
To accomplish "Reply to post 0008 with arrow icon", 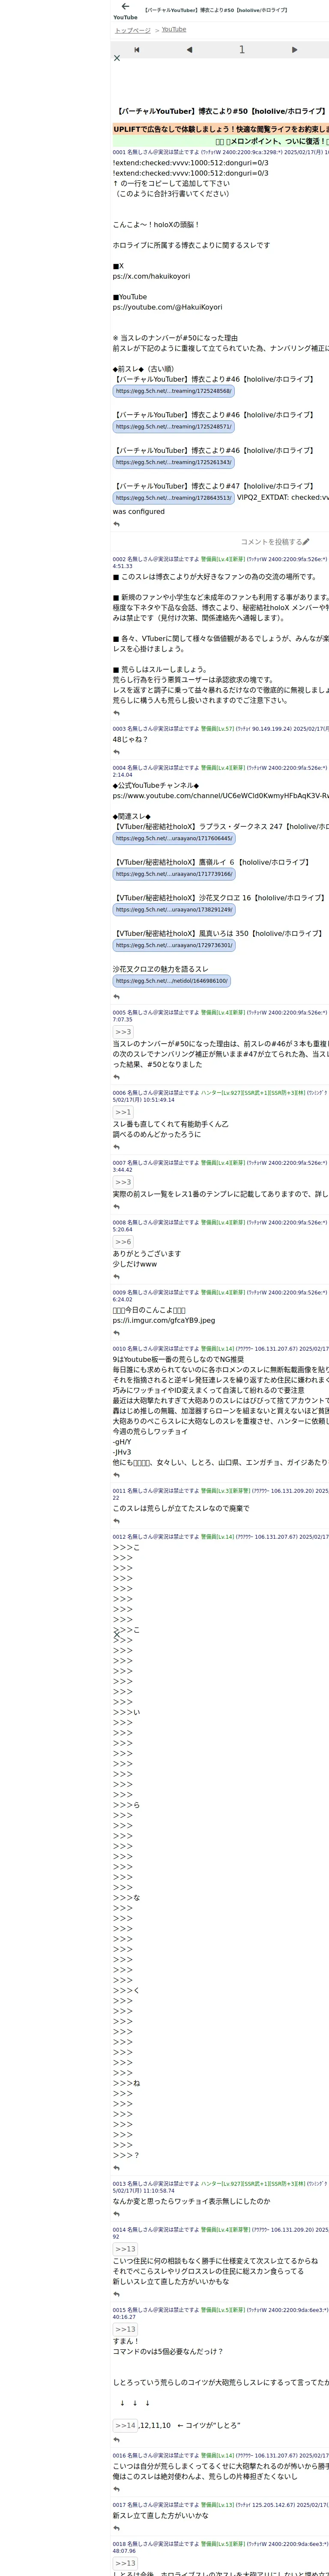I will (117, 1277).
